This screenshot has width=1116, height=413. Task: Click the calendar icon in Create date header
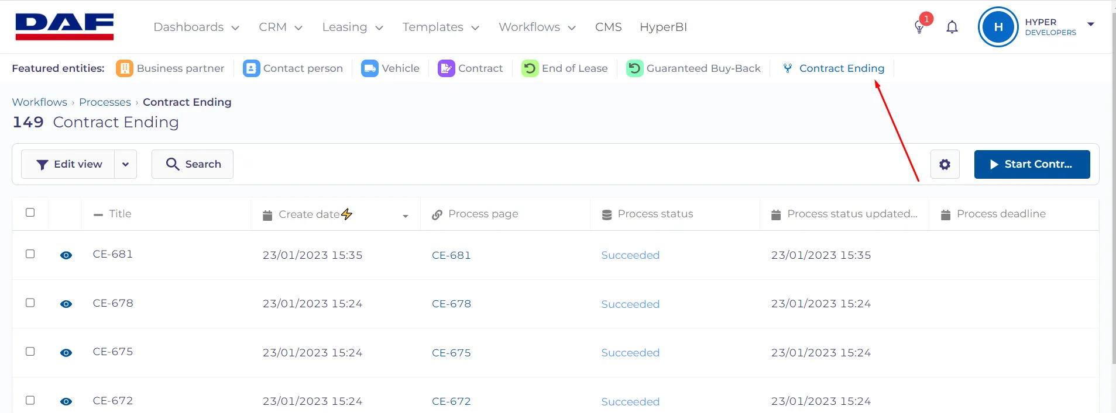[267, 215]
